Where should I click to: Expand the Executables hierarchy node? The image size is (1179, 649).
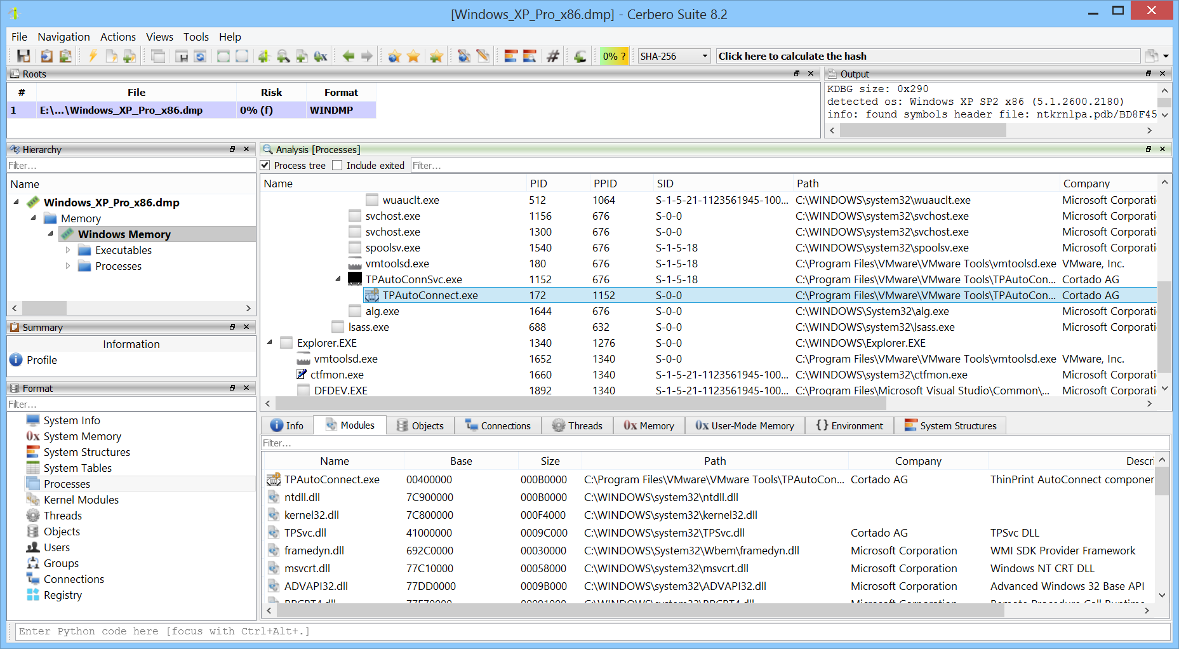[x=68, y=250]
